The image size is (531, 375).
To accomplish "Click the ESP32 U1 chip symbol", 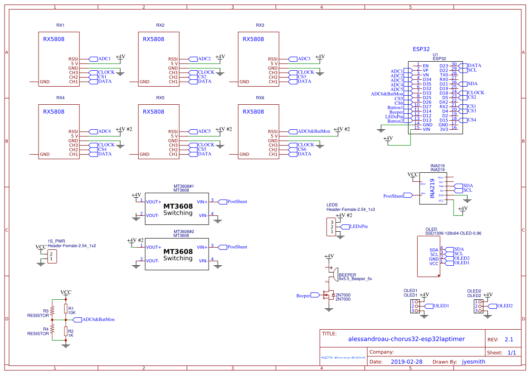I will pos(435,97).
